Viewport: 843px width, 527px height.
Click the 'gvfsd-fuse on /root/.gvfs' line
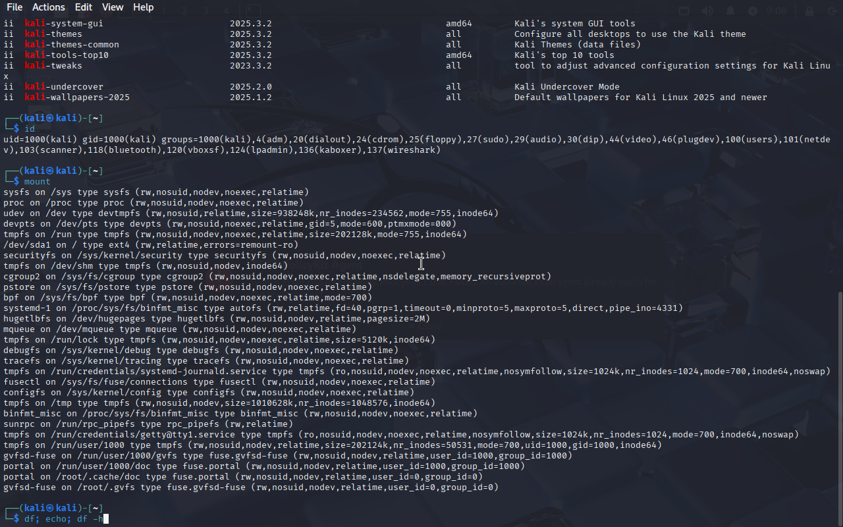point(251,487)
